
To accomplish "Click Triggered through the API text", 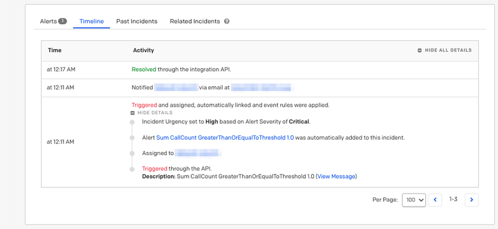I will 177,169.
